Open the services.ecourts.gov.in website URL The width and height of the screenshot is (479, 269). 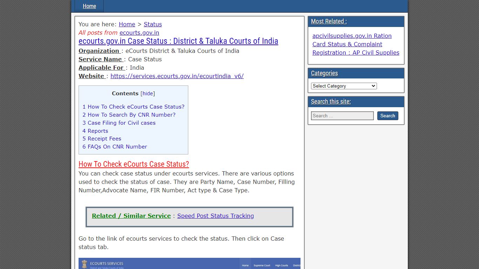(177, 76)
